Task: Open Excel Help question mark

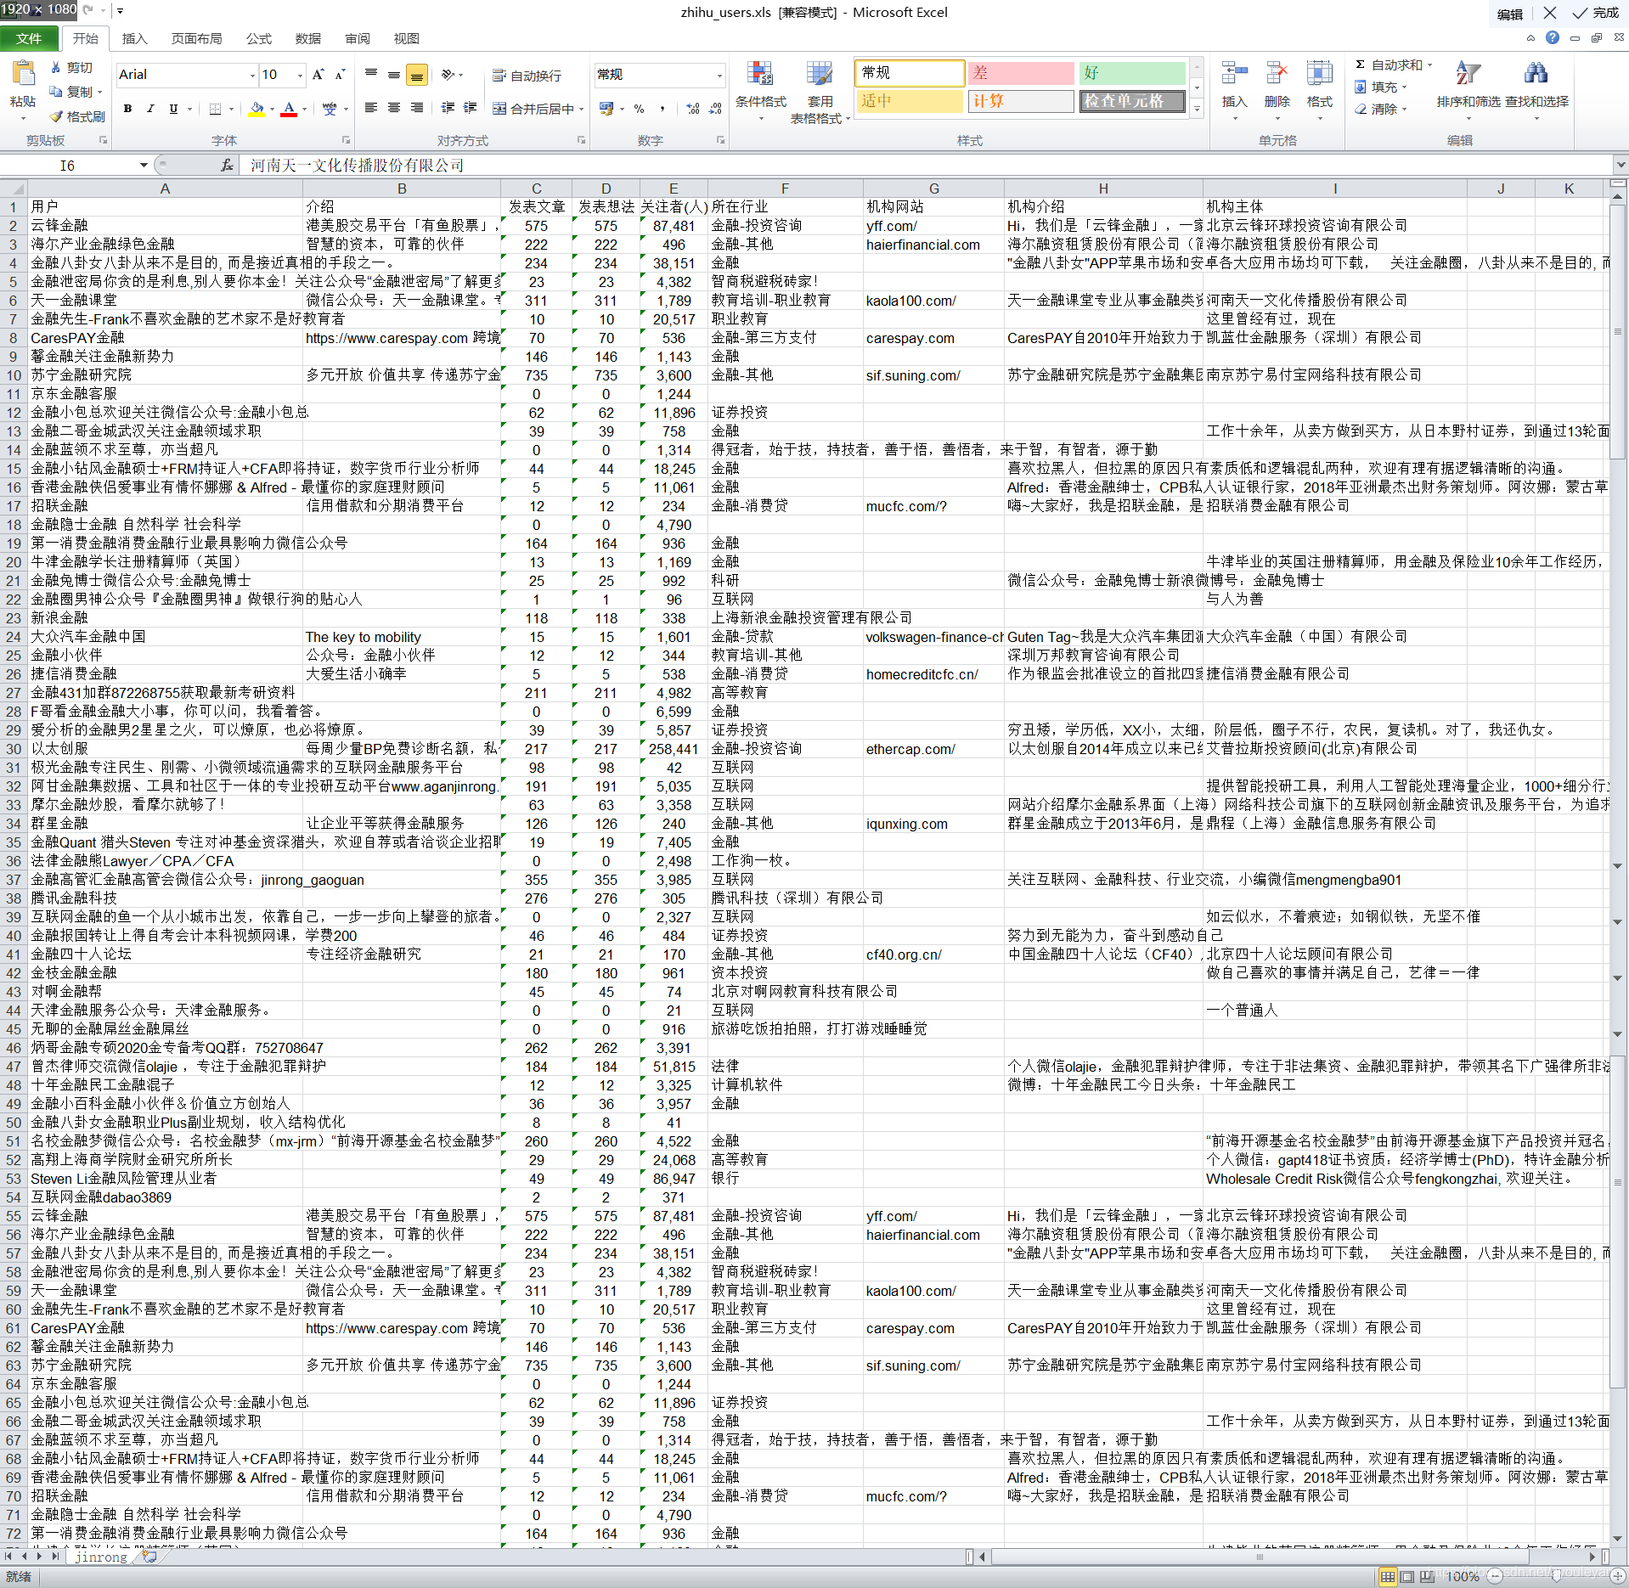Action: 1553,38
